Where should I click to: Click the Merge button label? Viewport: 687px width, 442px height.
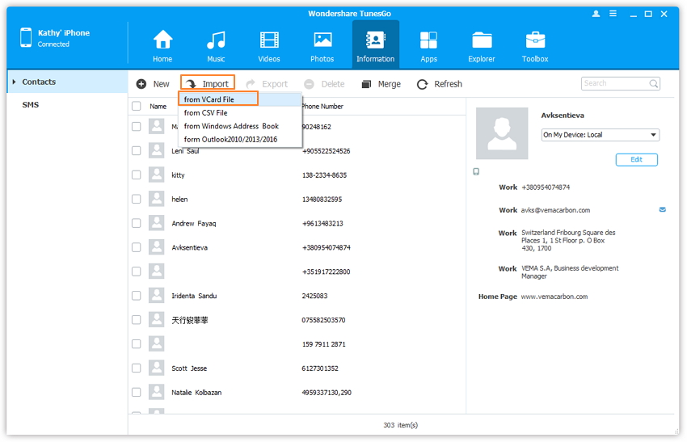[389, 84]
